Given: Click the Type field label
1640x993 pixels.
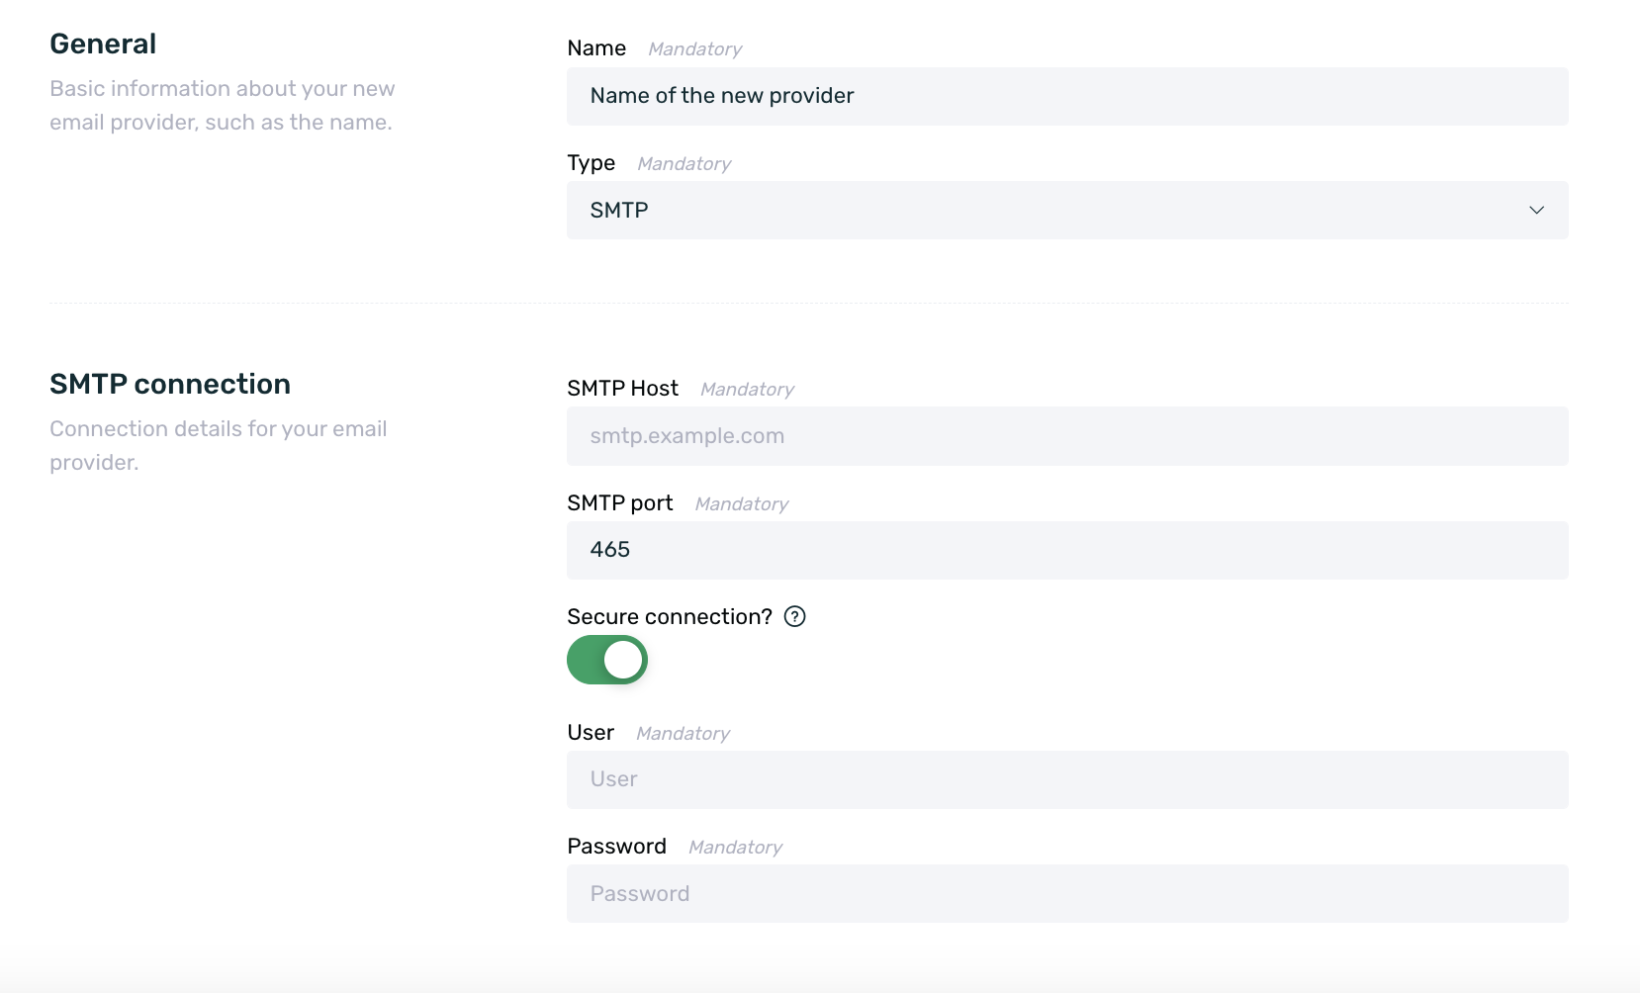Looking at the screenshot, I should click(x=591, y=163).
